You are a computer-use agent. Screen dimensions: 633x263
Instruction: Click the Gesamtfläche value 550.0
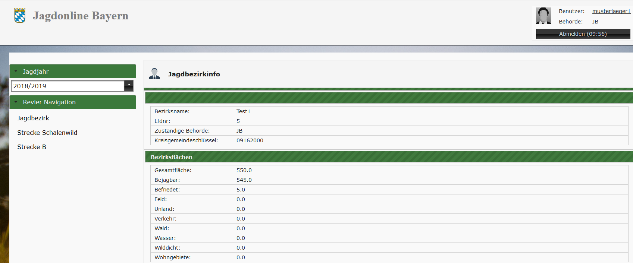click(244, 170)
